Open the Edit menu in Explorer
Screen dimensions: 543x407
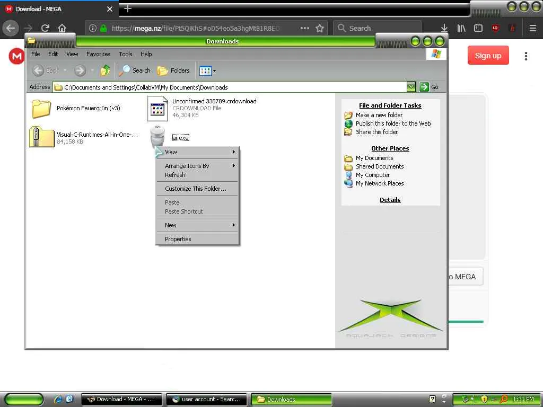point(53,54)
